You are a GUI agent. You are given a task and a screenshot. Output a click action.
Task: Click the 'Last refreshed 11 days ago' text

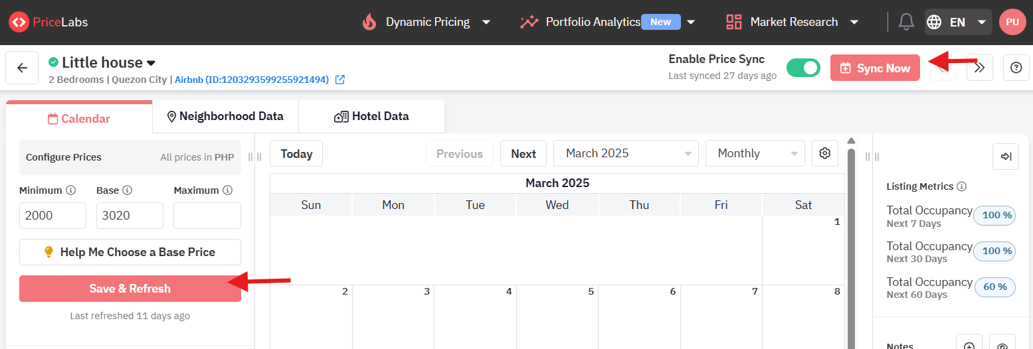tap(130, 316)
